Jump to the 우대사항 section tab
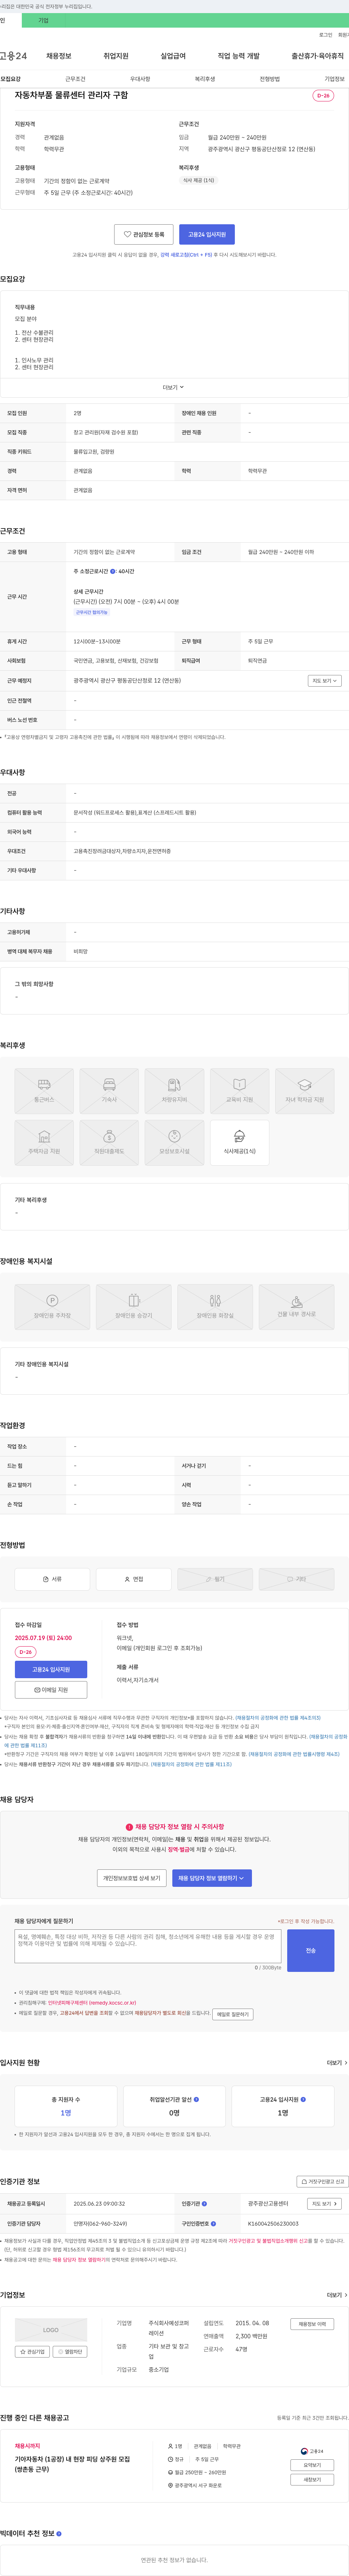 click(x=140, y=79)
